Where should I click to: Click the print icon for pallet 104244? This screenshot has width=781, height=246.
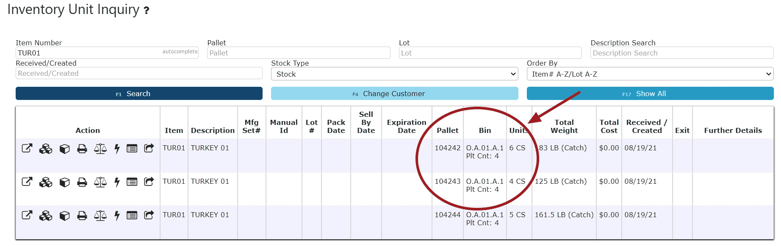(82, 216)
